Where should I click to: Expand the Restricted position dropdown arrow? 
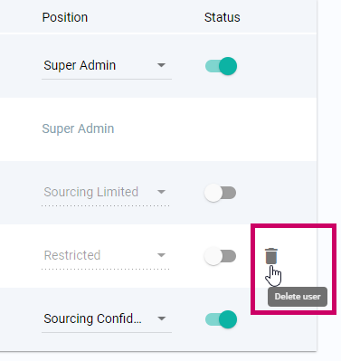161,255
